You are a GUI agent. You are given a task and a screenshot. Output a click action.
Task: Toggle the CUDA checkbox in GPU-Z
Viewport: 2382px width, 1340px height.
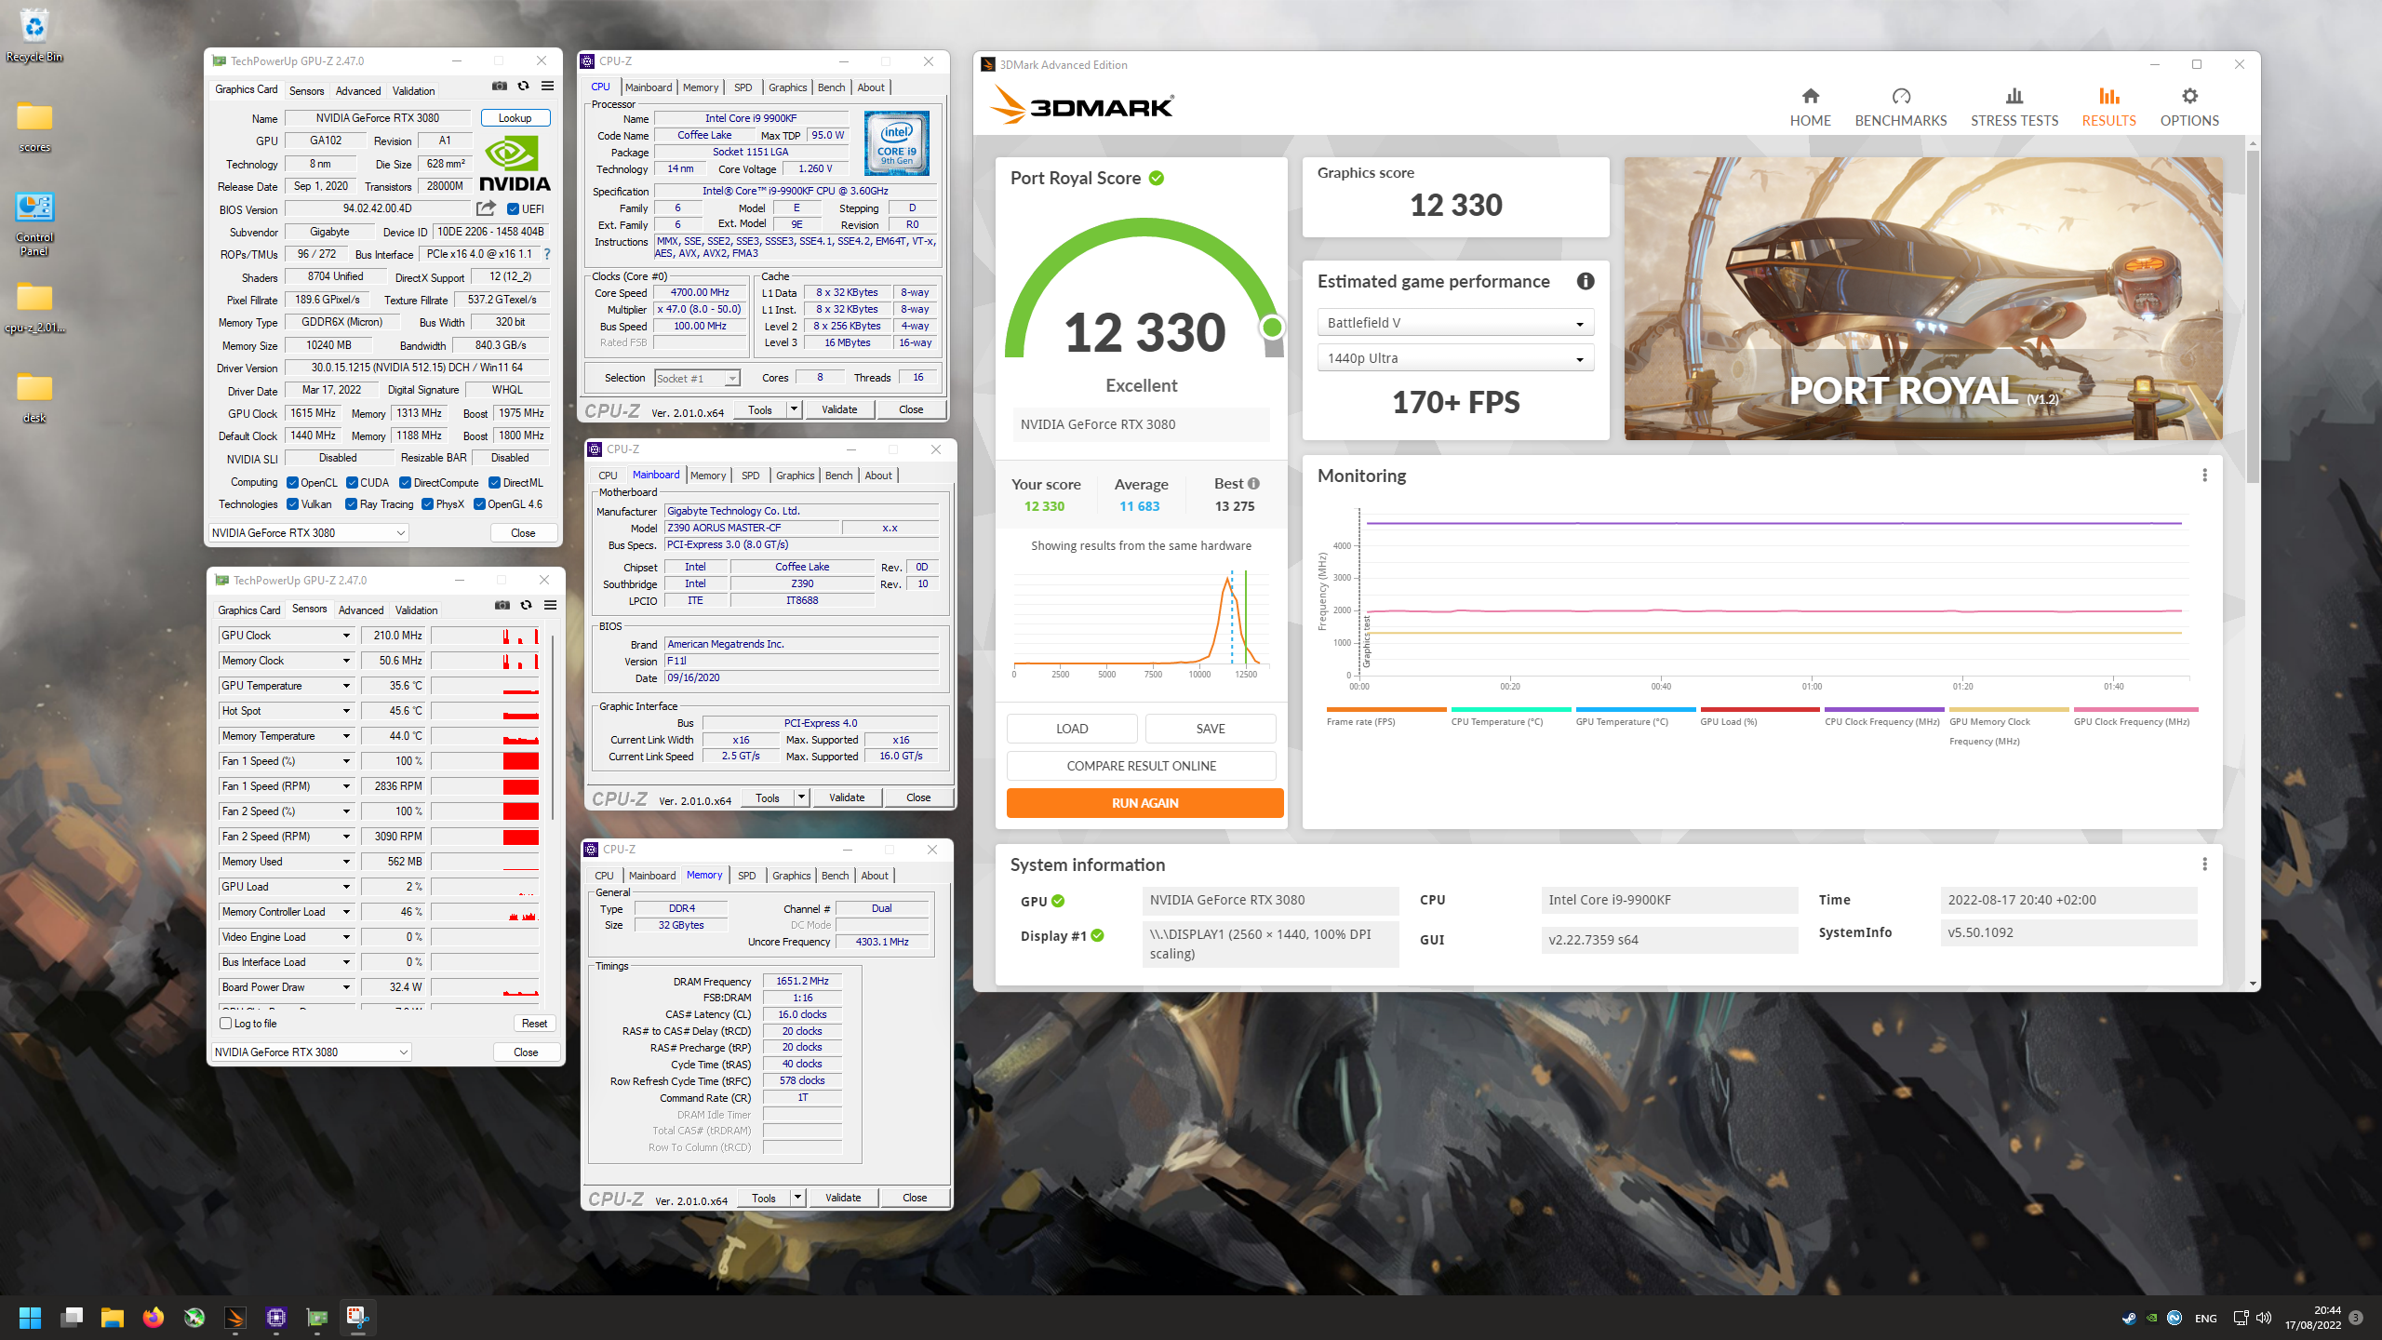pyautogui.click(x=353, y=483)
